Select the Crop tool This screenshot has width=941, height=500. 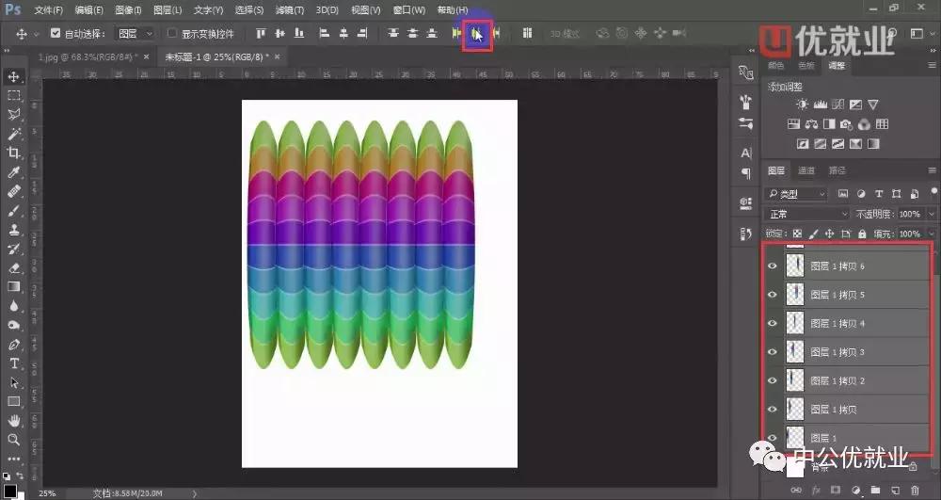(14, 153)
